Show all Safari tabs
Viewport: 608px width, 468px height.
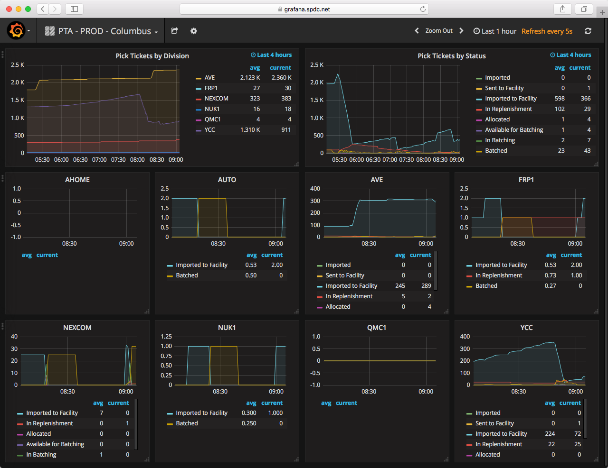584,9
